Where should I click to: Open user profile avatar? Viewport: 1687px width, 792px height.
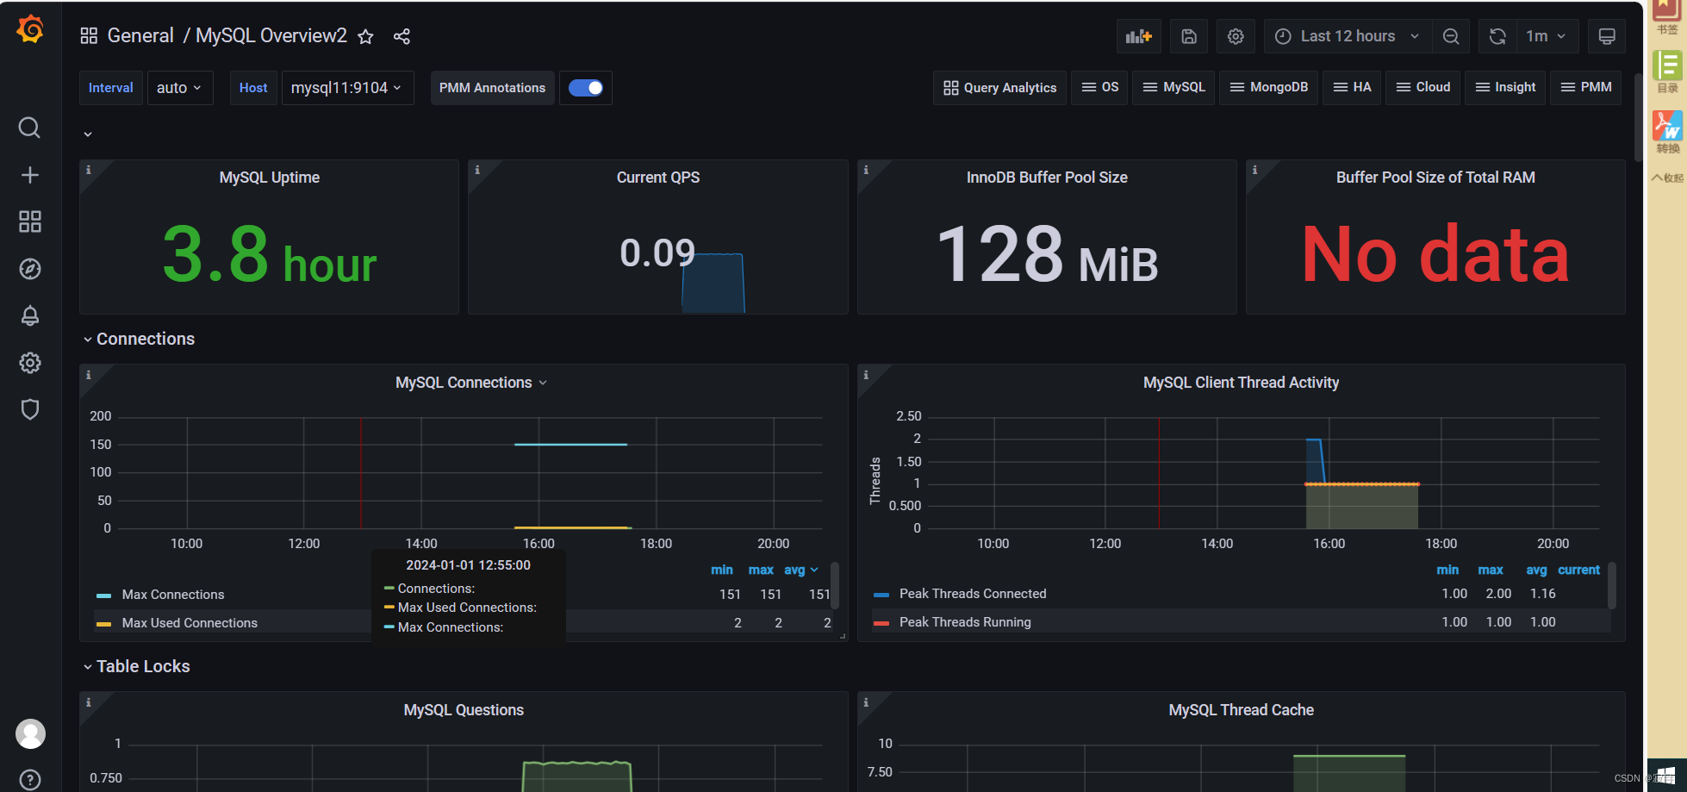coord(30,733)
